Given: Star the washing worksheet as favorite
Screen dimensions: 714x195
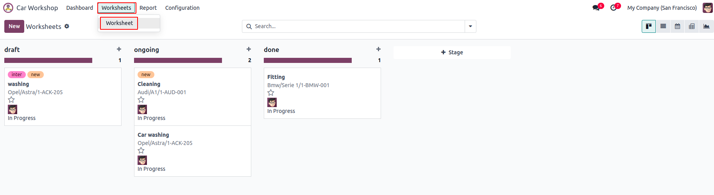Looking at the screenshot, I should (x=11, y=100).
